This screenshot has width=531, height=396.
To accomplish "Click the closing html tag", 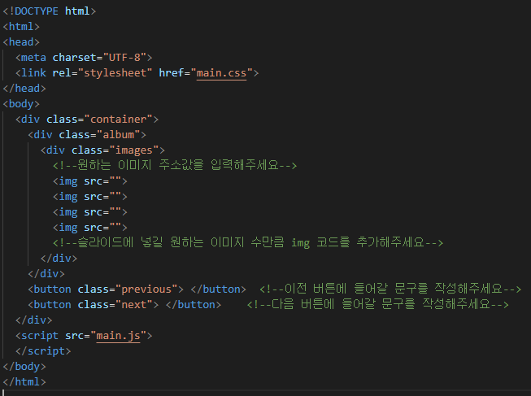I will coord(24,382).
